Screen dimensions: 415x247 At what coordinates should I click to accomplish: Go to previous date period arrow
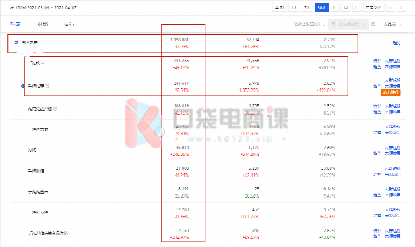(x=391, y=8)
